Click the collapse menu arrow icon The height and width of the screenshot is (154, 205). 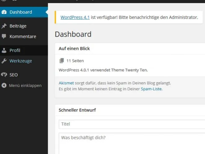(x=4, y=86)
